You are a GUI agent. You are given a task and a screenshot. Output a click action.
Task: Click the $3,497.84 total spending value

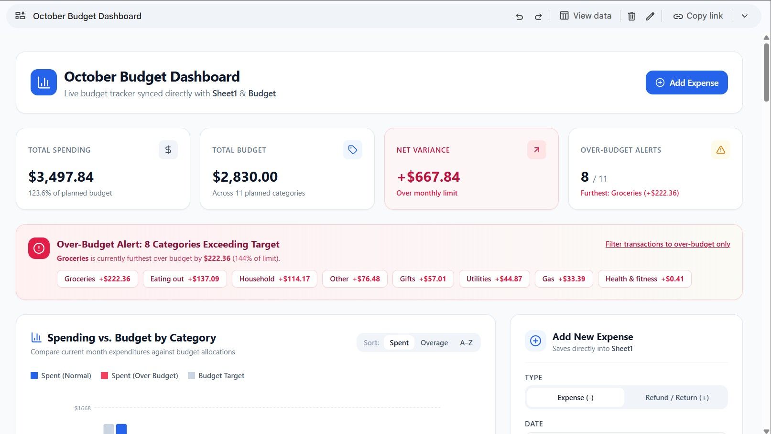click(61, 177)
